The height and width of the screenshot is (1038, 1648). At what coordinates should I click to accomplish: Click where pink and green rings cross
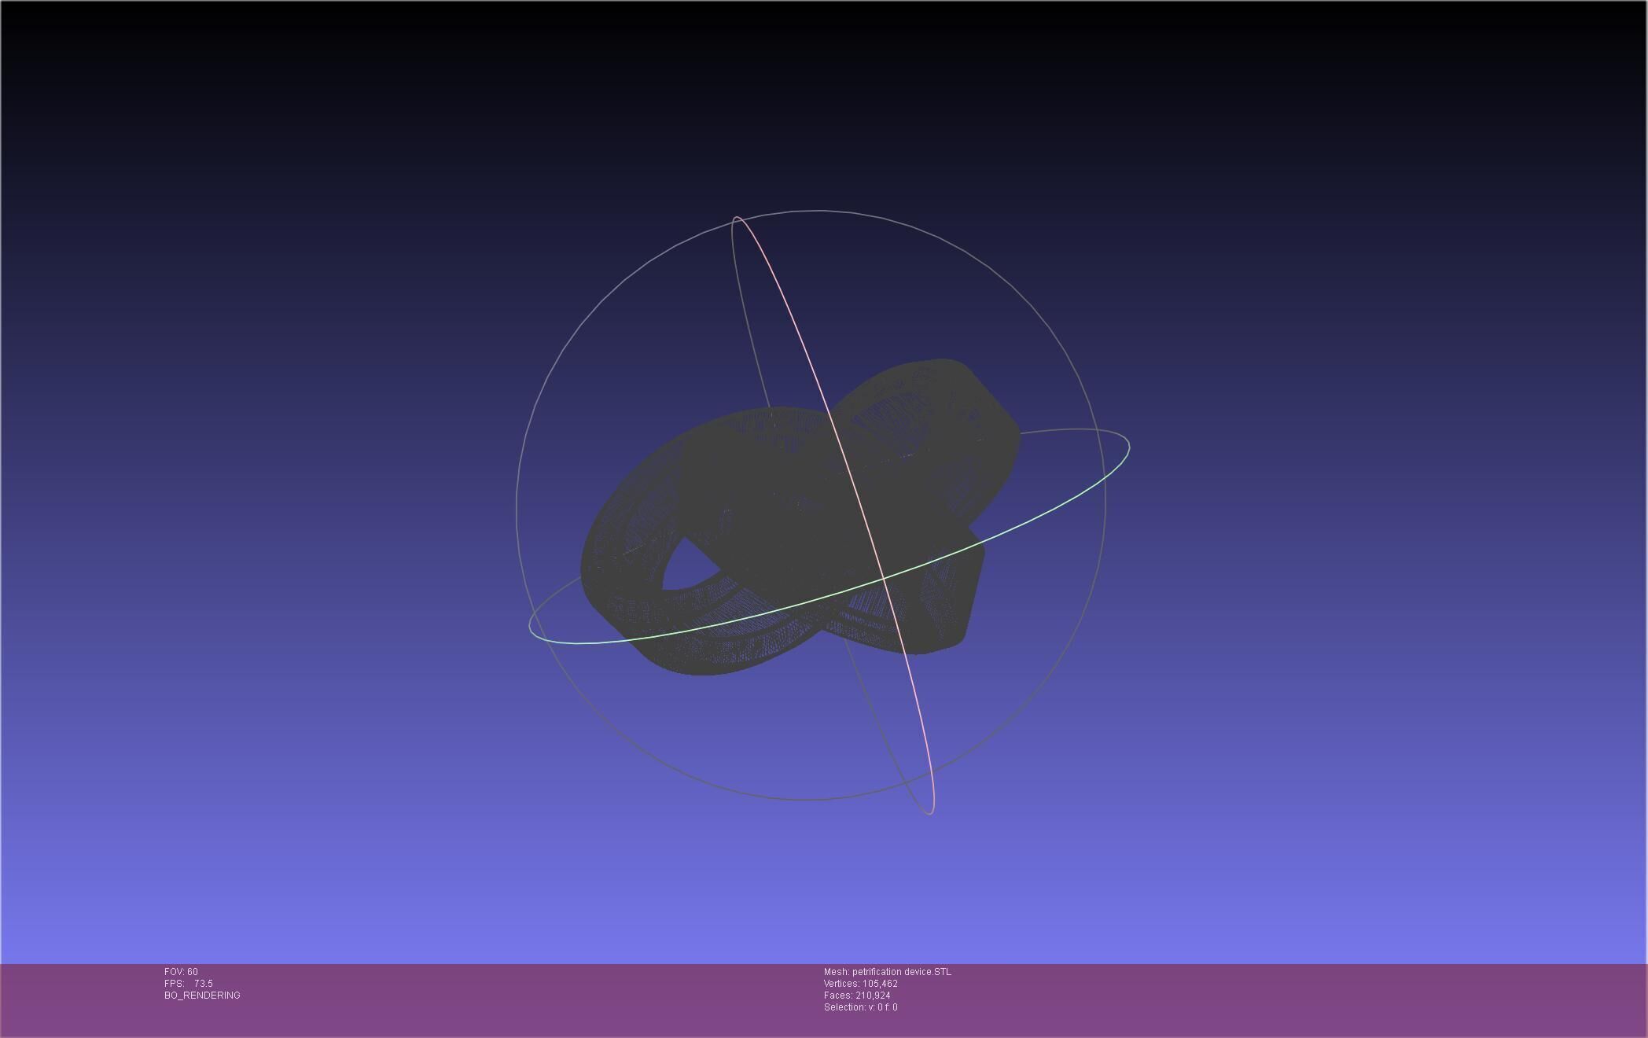pyautogui.click(x=883, y=578)
